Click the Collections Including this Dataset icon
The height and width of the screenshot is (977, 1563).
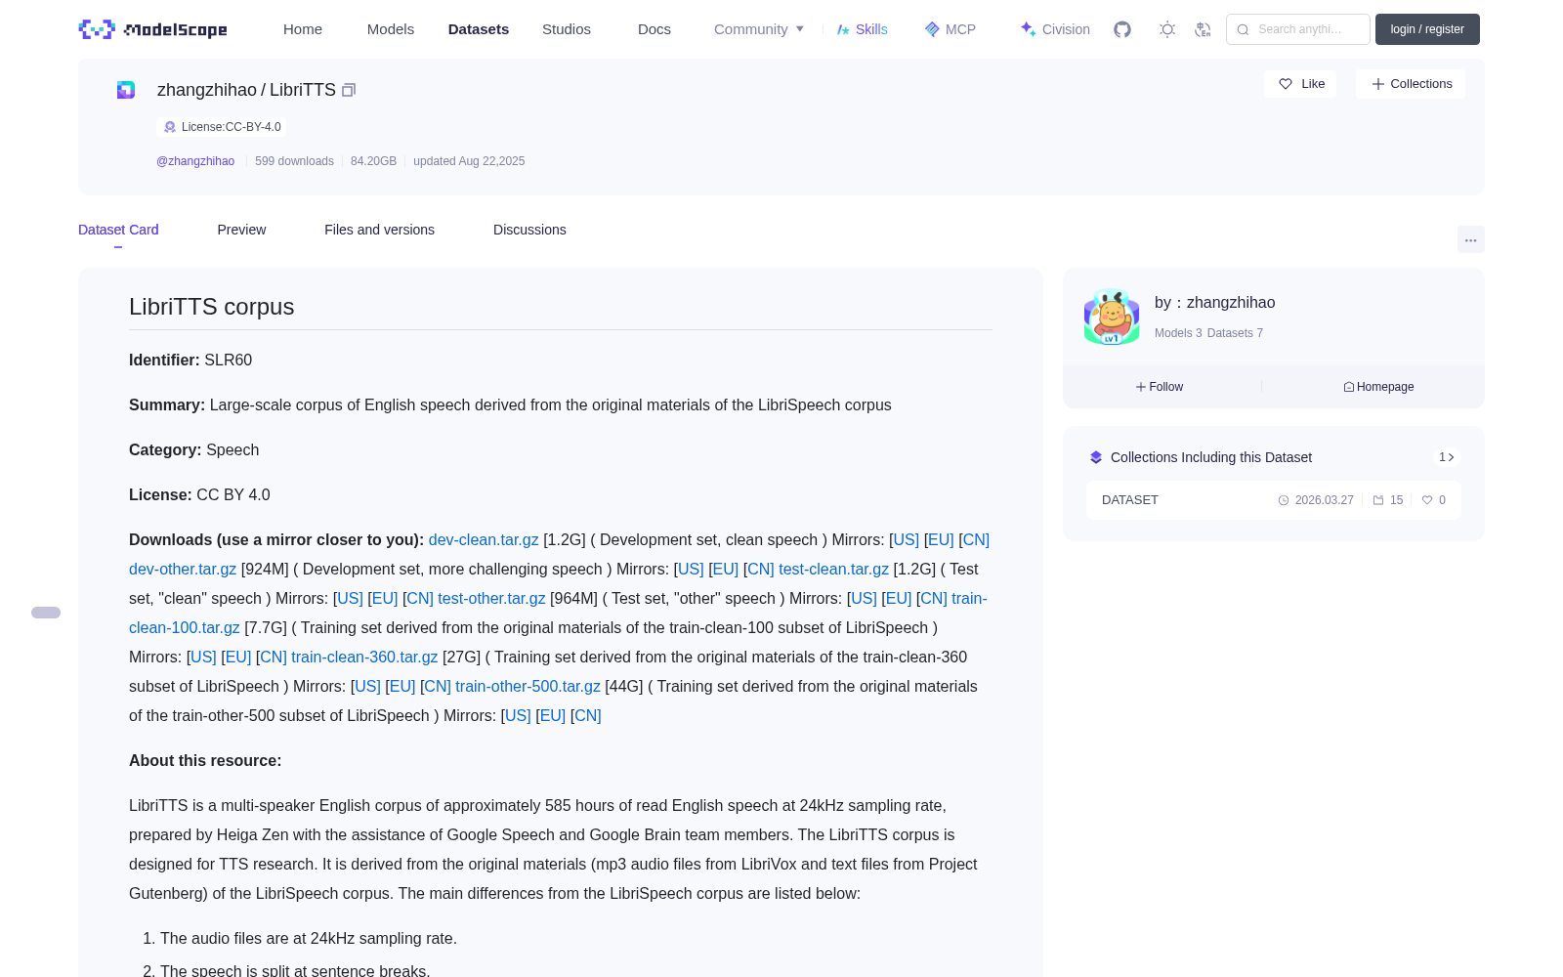coord(1096,457)
